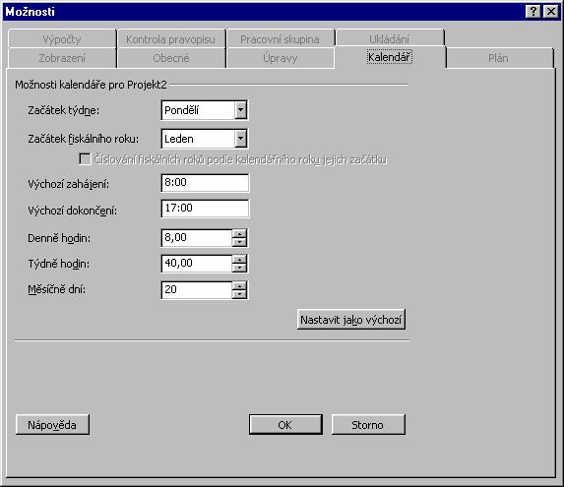Open the Začátek týdne dropdown

[x=240, y=110]
